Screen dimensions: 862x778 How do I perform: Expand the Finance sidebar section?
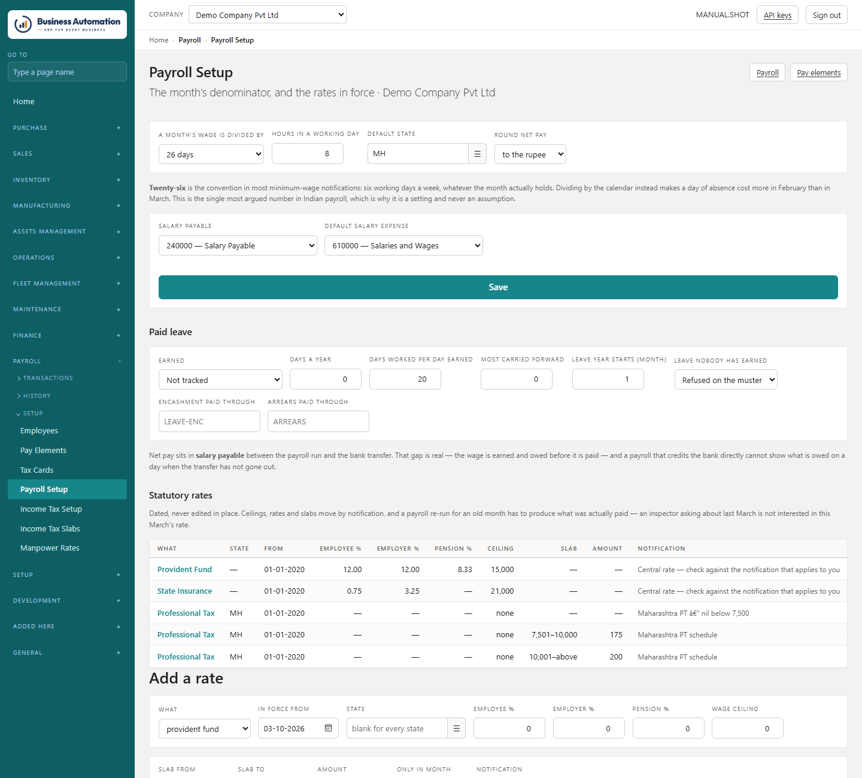[x=67, y=336]
